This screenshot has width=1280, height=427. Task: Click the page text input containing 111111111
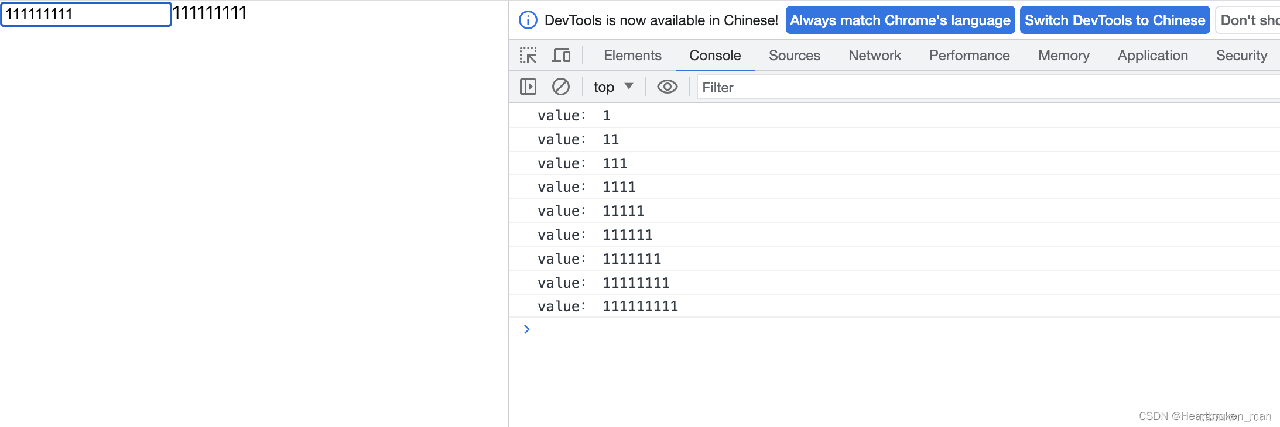pyautogui.click(x=86, y=14)
